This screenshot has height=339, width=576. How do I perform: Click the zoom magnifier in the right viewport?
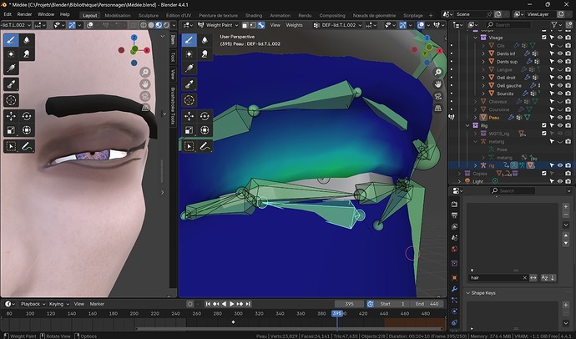point(438,72)
